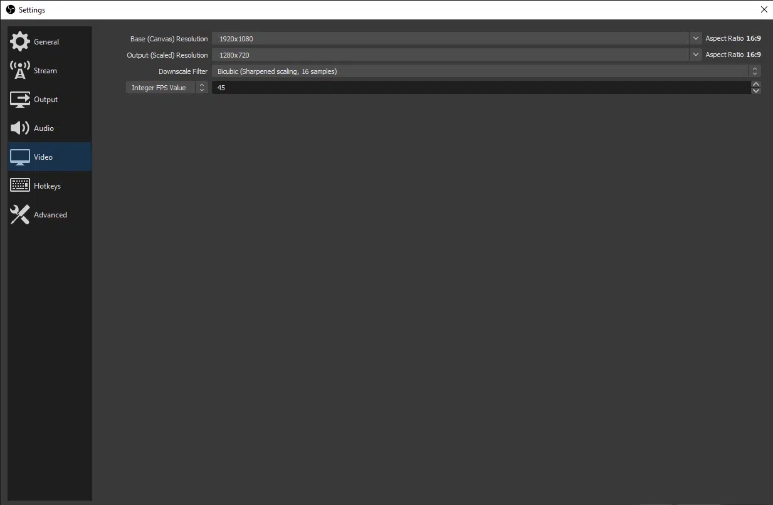Image resolution: width=773 pixels, height=505 pixels.
Task: Click the Downscale Filter label
Action: click(183, 71)
